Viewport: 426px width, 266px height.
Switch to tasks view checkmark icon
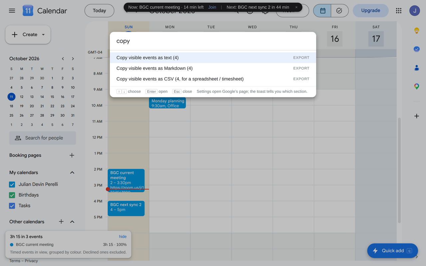tap(339, 11)
